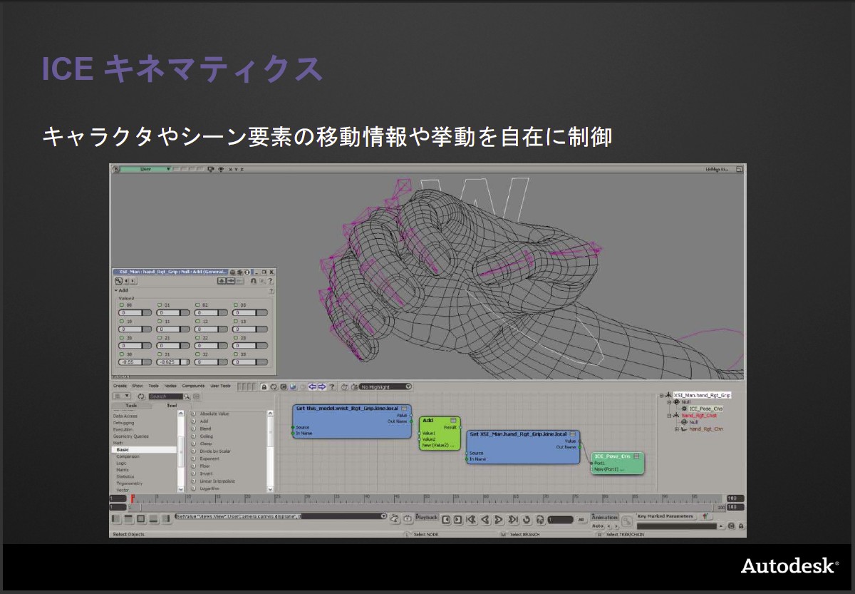Toggle animation checkbox for value 03
The height and width of the screenshot is (594, 855).
click(236, 304)
